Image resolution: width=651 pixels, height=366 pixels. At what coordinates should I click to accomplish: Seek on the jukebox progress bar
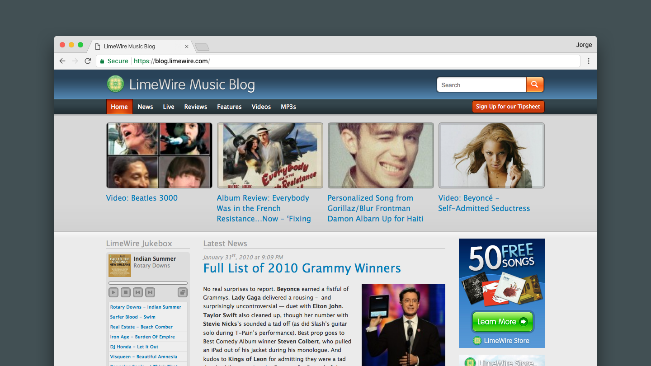click(148, 283)
